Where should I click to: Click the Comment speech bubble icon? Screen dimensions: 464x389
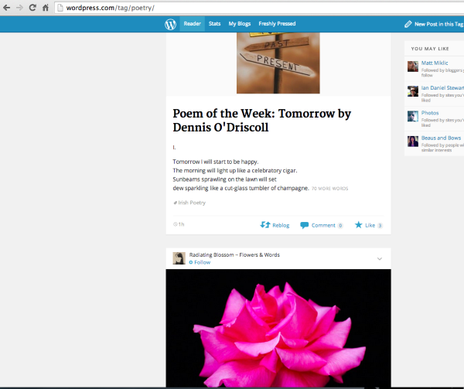tap(304, 225)
